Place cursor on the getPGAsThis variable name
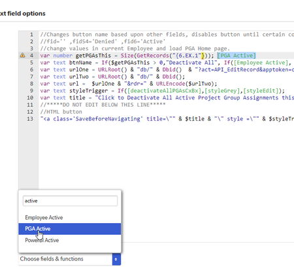The image size is (294, 278). coord(93,56)
